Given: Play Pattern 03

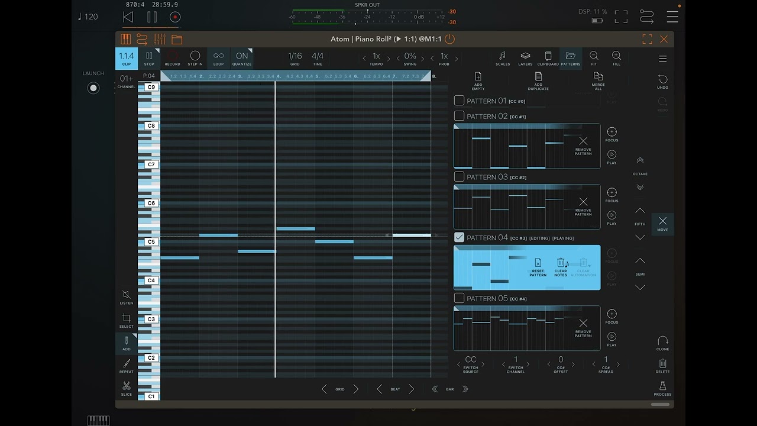Looking at the screenshot, I should (612, 218).
